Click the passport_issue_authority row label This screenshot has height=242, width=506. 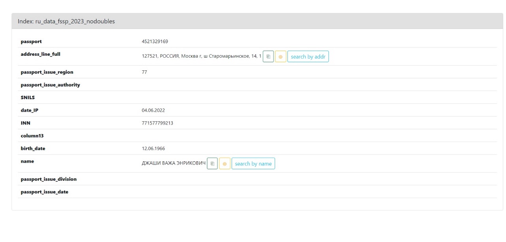tap(50, 85)
